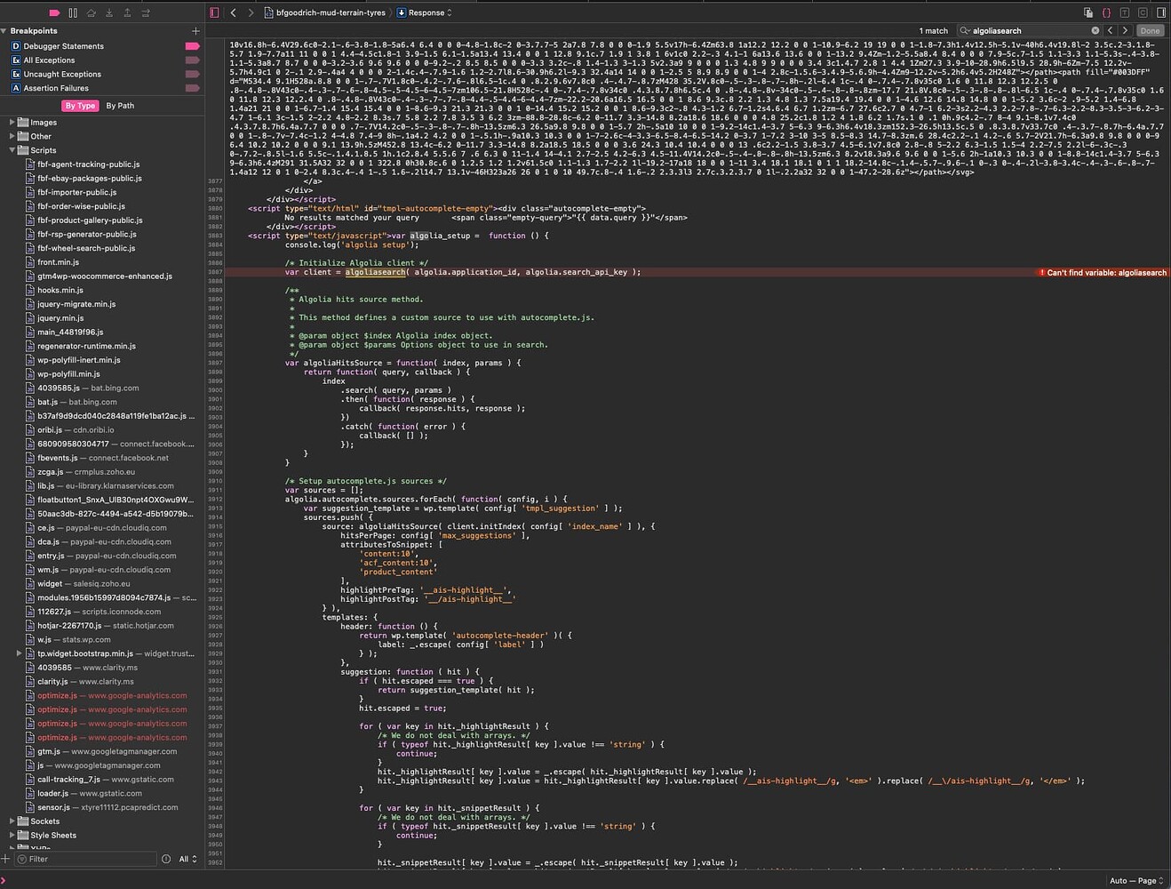
Task: Click the algoliasearch find input field
Action: (x=1031, y=30)
